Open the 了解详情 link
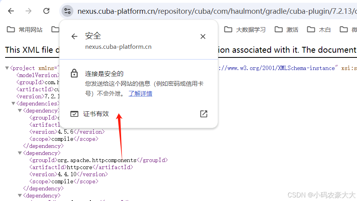The image size is (357, 201). 140,94
